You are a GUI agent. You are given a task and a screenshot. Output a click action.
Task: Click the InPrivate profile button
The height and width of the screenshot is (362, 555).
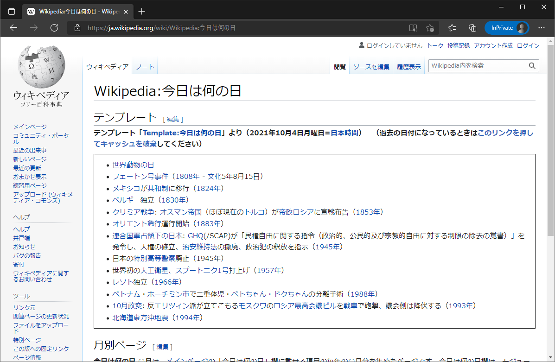[507, 28]
